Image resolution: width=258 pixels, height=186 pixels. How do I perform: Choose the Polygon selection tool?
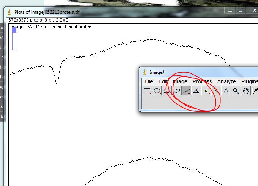[167, 91]
